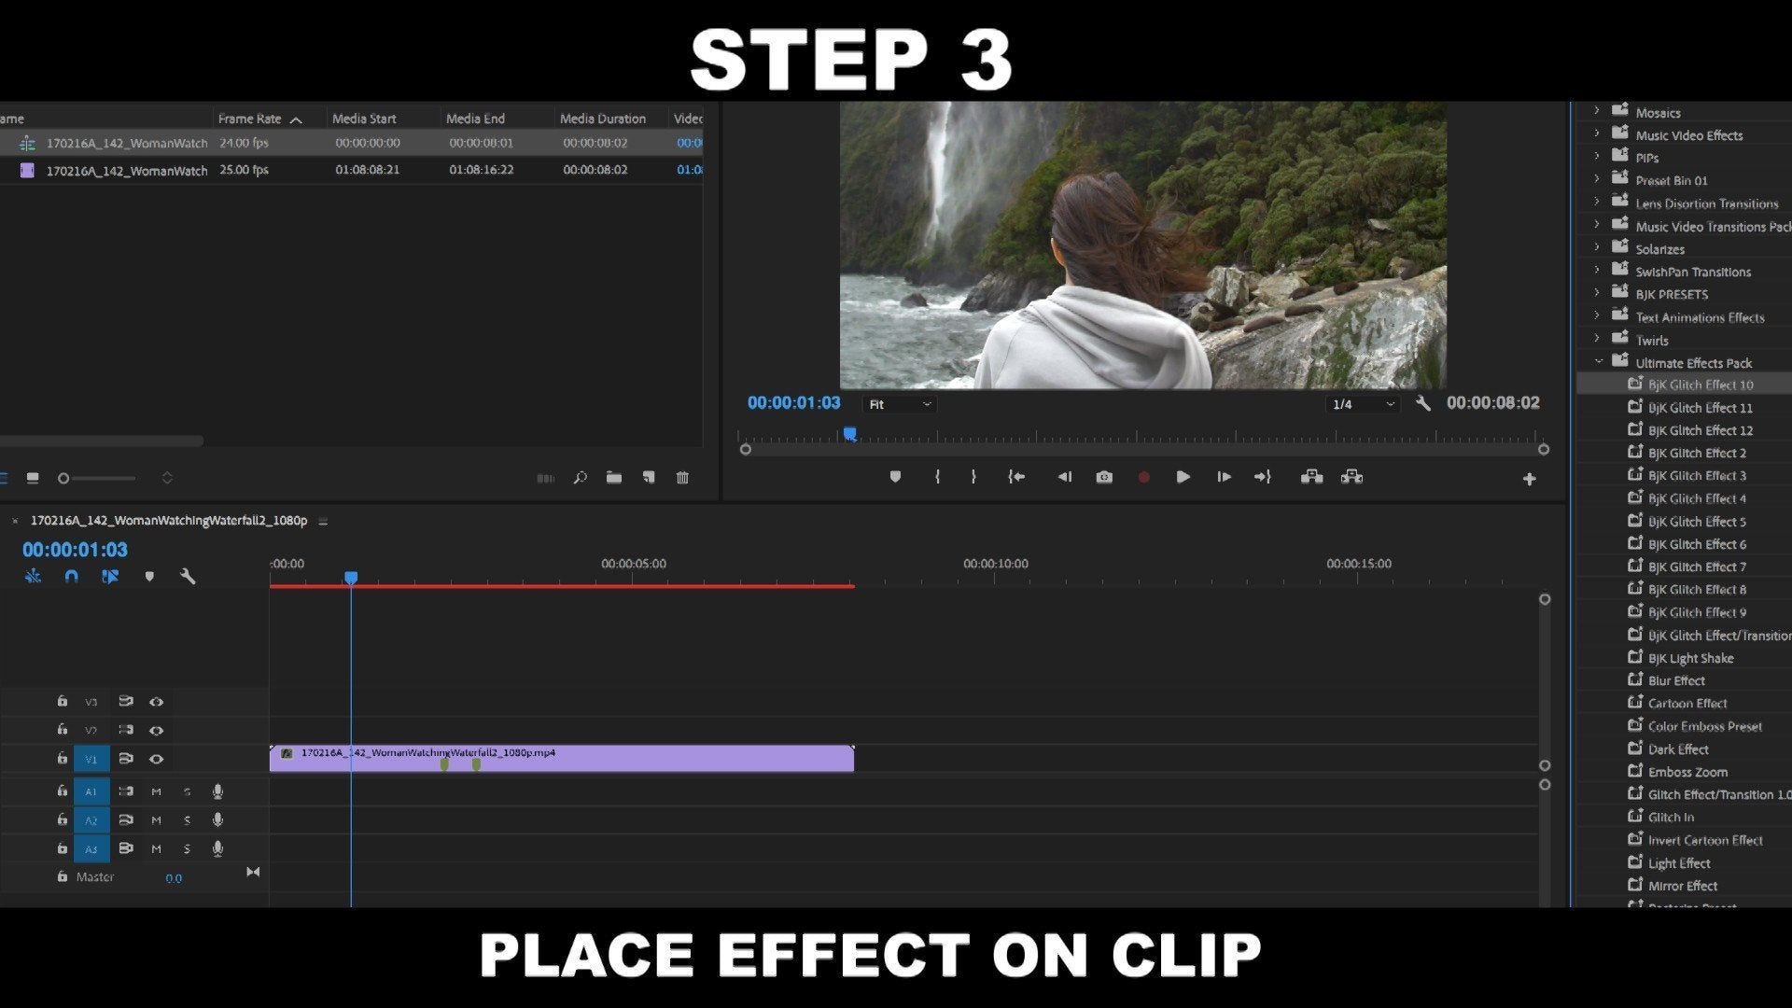The width and height of the screenshot is (1792, 1008).
Task: Toggle V1 track eye visibility
Action: [157, 759]
